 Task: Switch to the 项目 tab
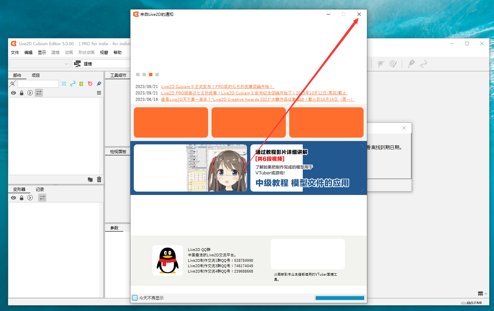point(36,76)
